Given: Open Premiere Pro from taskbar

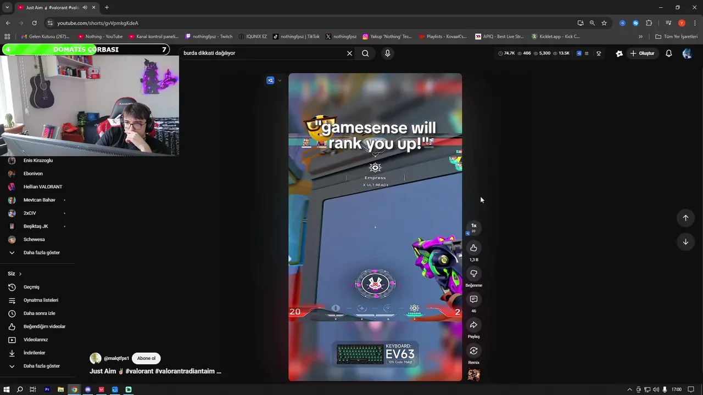Looking at the screenshot, I should click(x=47, y=390).
